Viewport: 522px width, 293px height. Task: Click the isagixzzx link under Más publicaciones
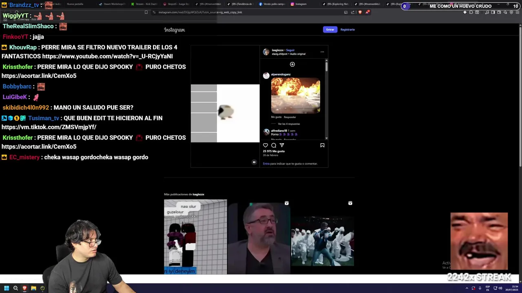pyautogui.click(x=198, y=195)
